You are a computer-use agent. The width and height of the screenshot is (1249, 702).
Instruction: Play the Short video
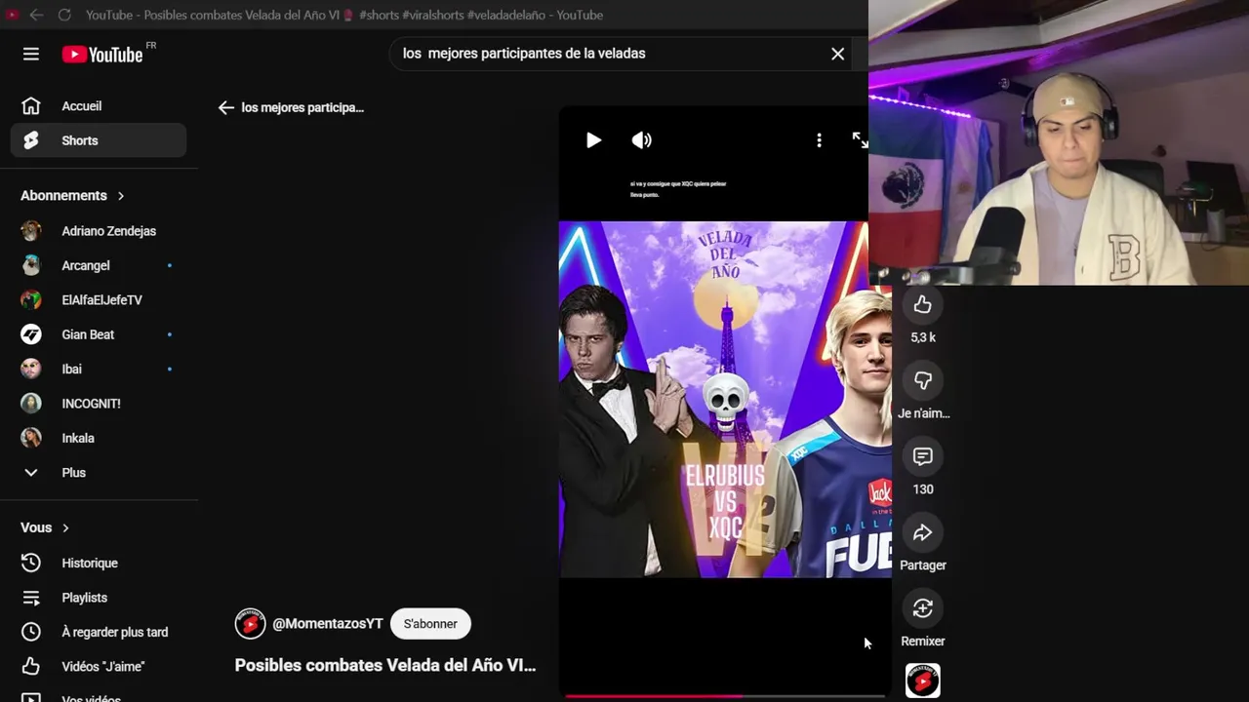click(x=593, y=140)
